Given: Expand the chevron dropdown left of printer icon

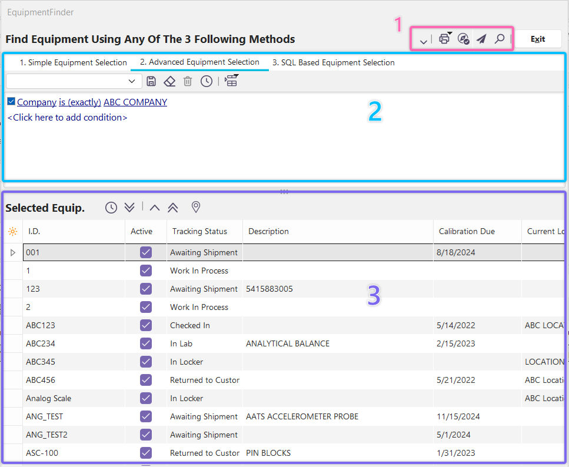Looking at the screenshot, I should point(423,40).
